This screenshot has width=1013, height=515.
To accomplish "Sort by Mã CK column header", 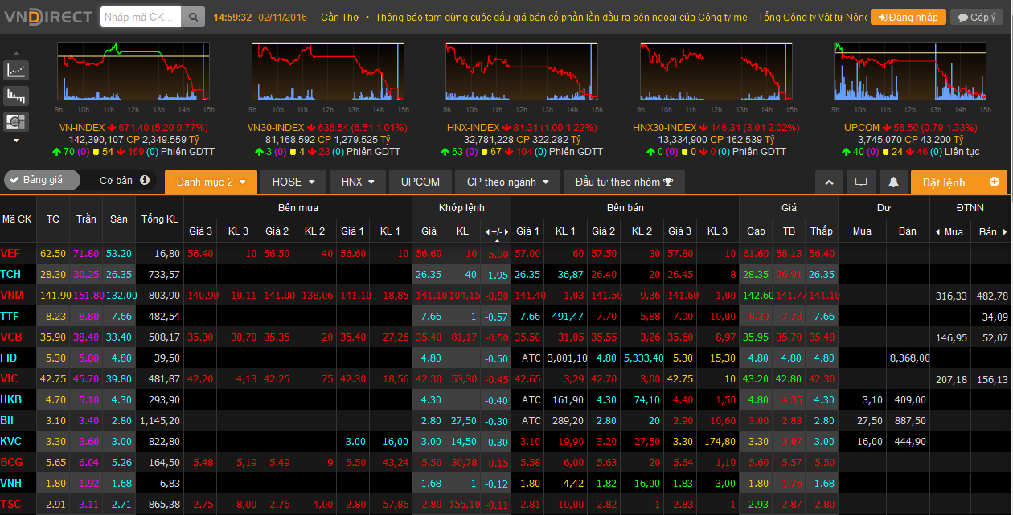I will [x=17, y=219].
